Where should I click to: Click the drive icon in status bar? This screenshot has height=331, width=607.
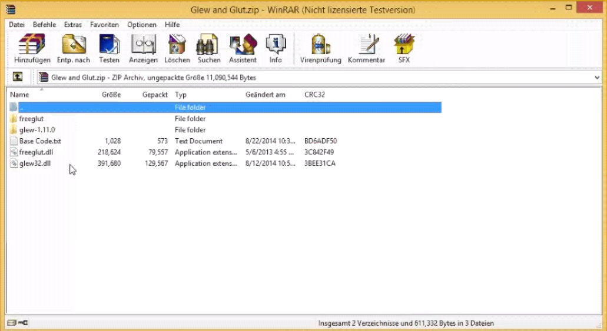(x=12, y=323)
